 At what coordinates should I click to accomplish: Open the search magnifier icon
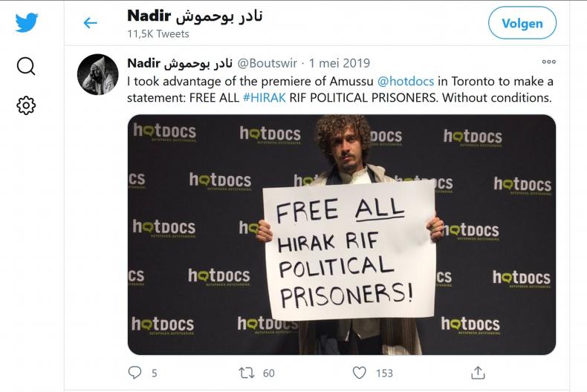pyautogui.click(x=26, y=66)
